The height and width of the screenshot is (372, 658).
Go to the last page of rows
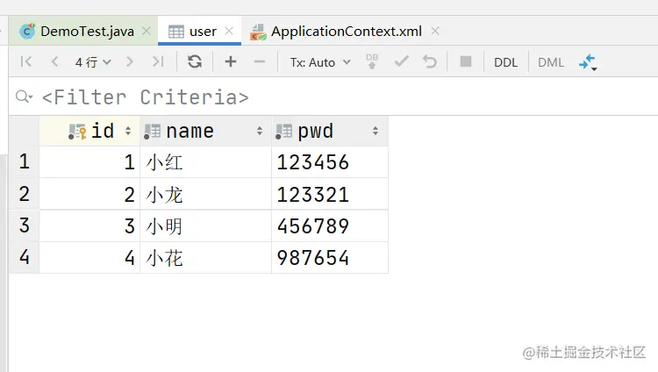158,61
